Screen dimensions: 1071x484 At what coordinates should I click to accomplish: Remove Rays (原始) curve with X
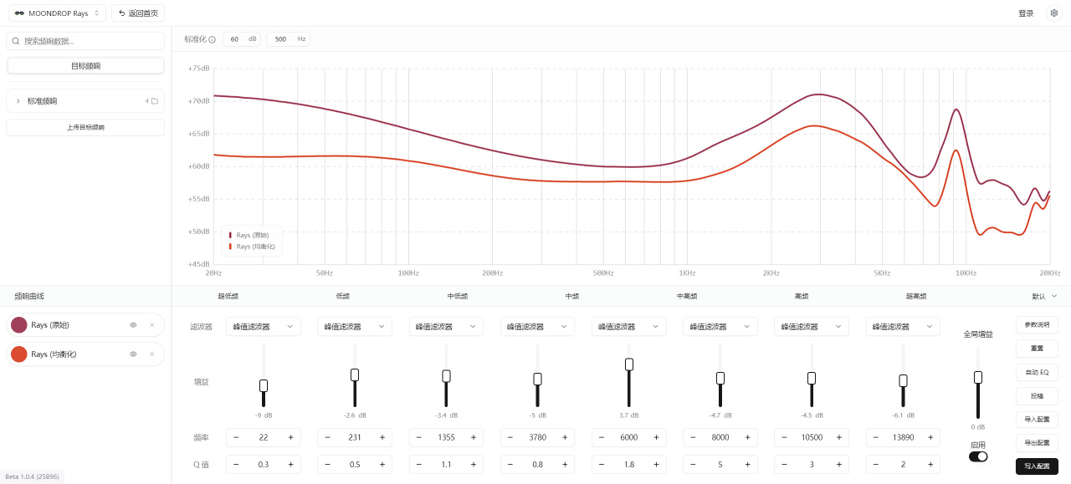pyautogui.click(x=151, y=325)
